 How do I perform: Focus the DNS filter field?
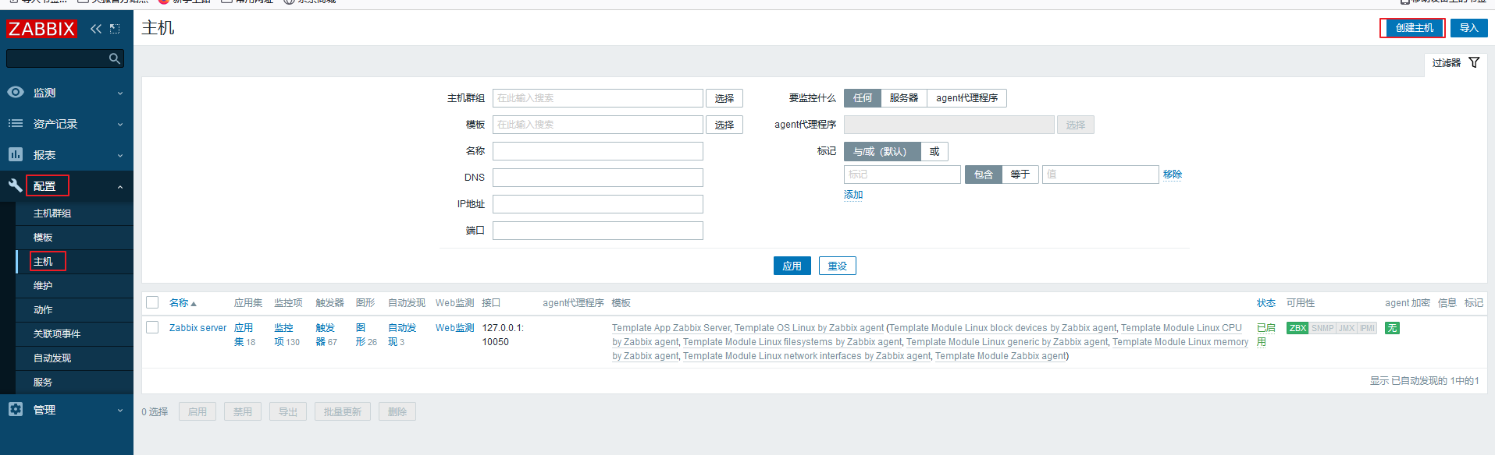click(598, 178)
